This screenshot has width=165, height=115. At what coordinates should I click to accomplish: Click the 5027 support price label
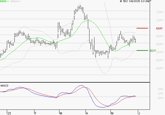[x=152, y=51]
